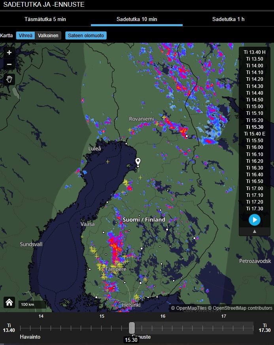The width and height of the screenshot is (274, 345).
Task: Click Vaasa label on map
Action: (x=87, y=224)
